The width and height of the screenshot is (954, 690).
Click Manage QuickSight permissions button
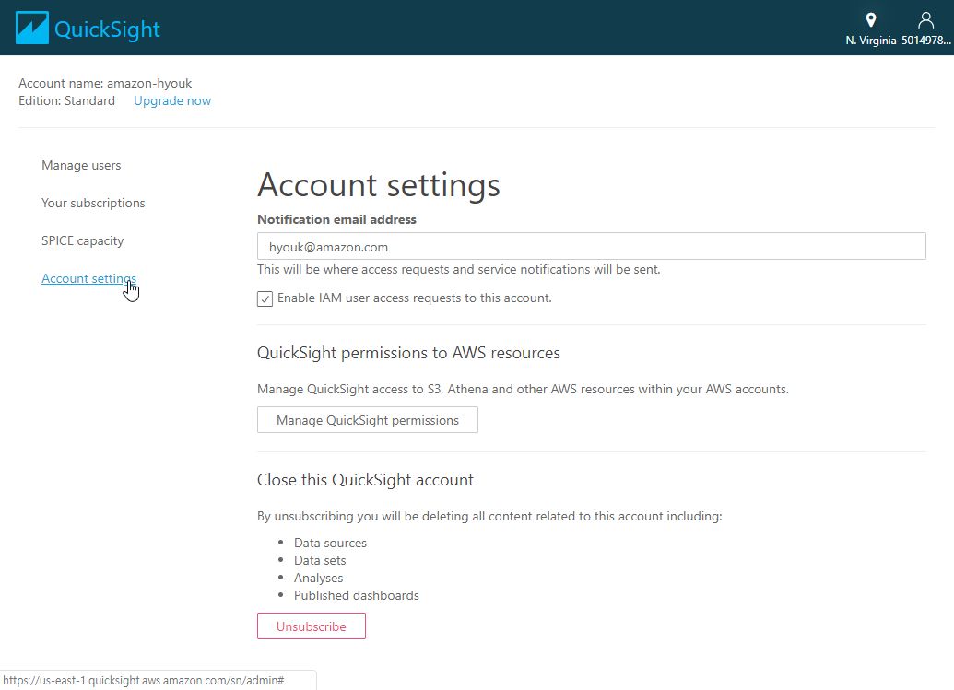point(368,420)
